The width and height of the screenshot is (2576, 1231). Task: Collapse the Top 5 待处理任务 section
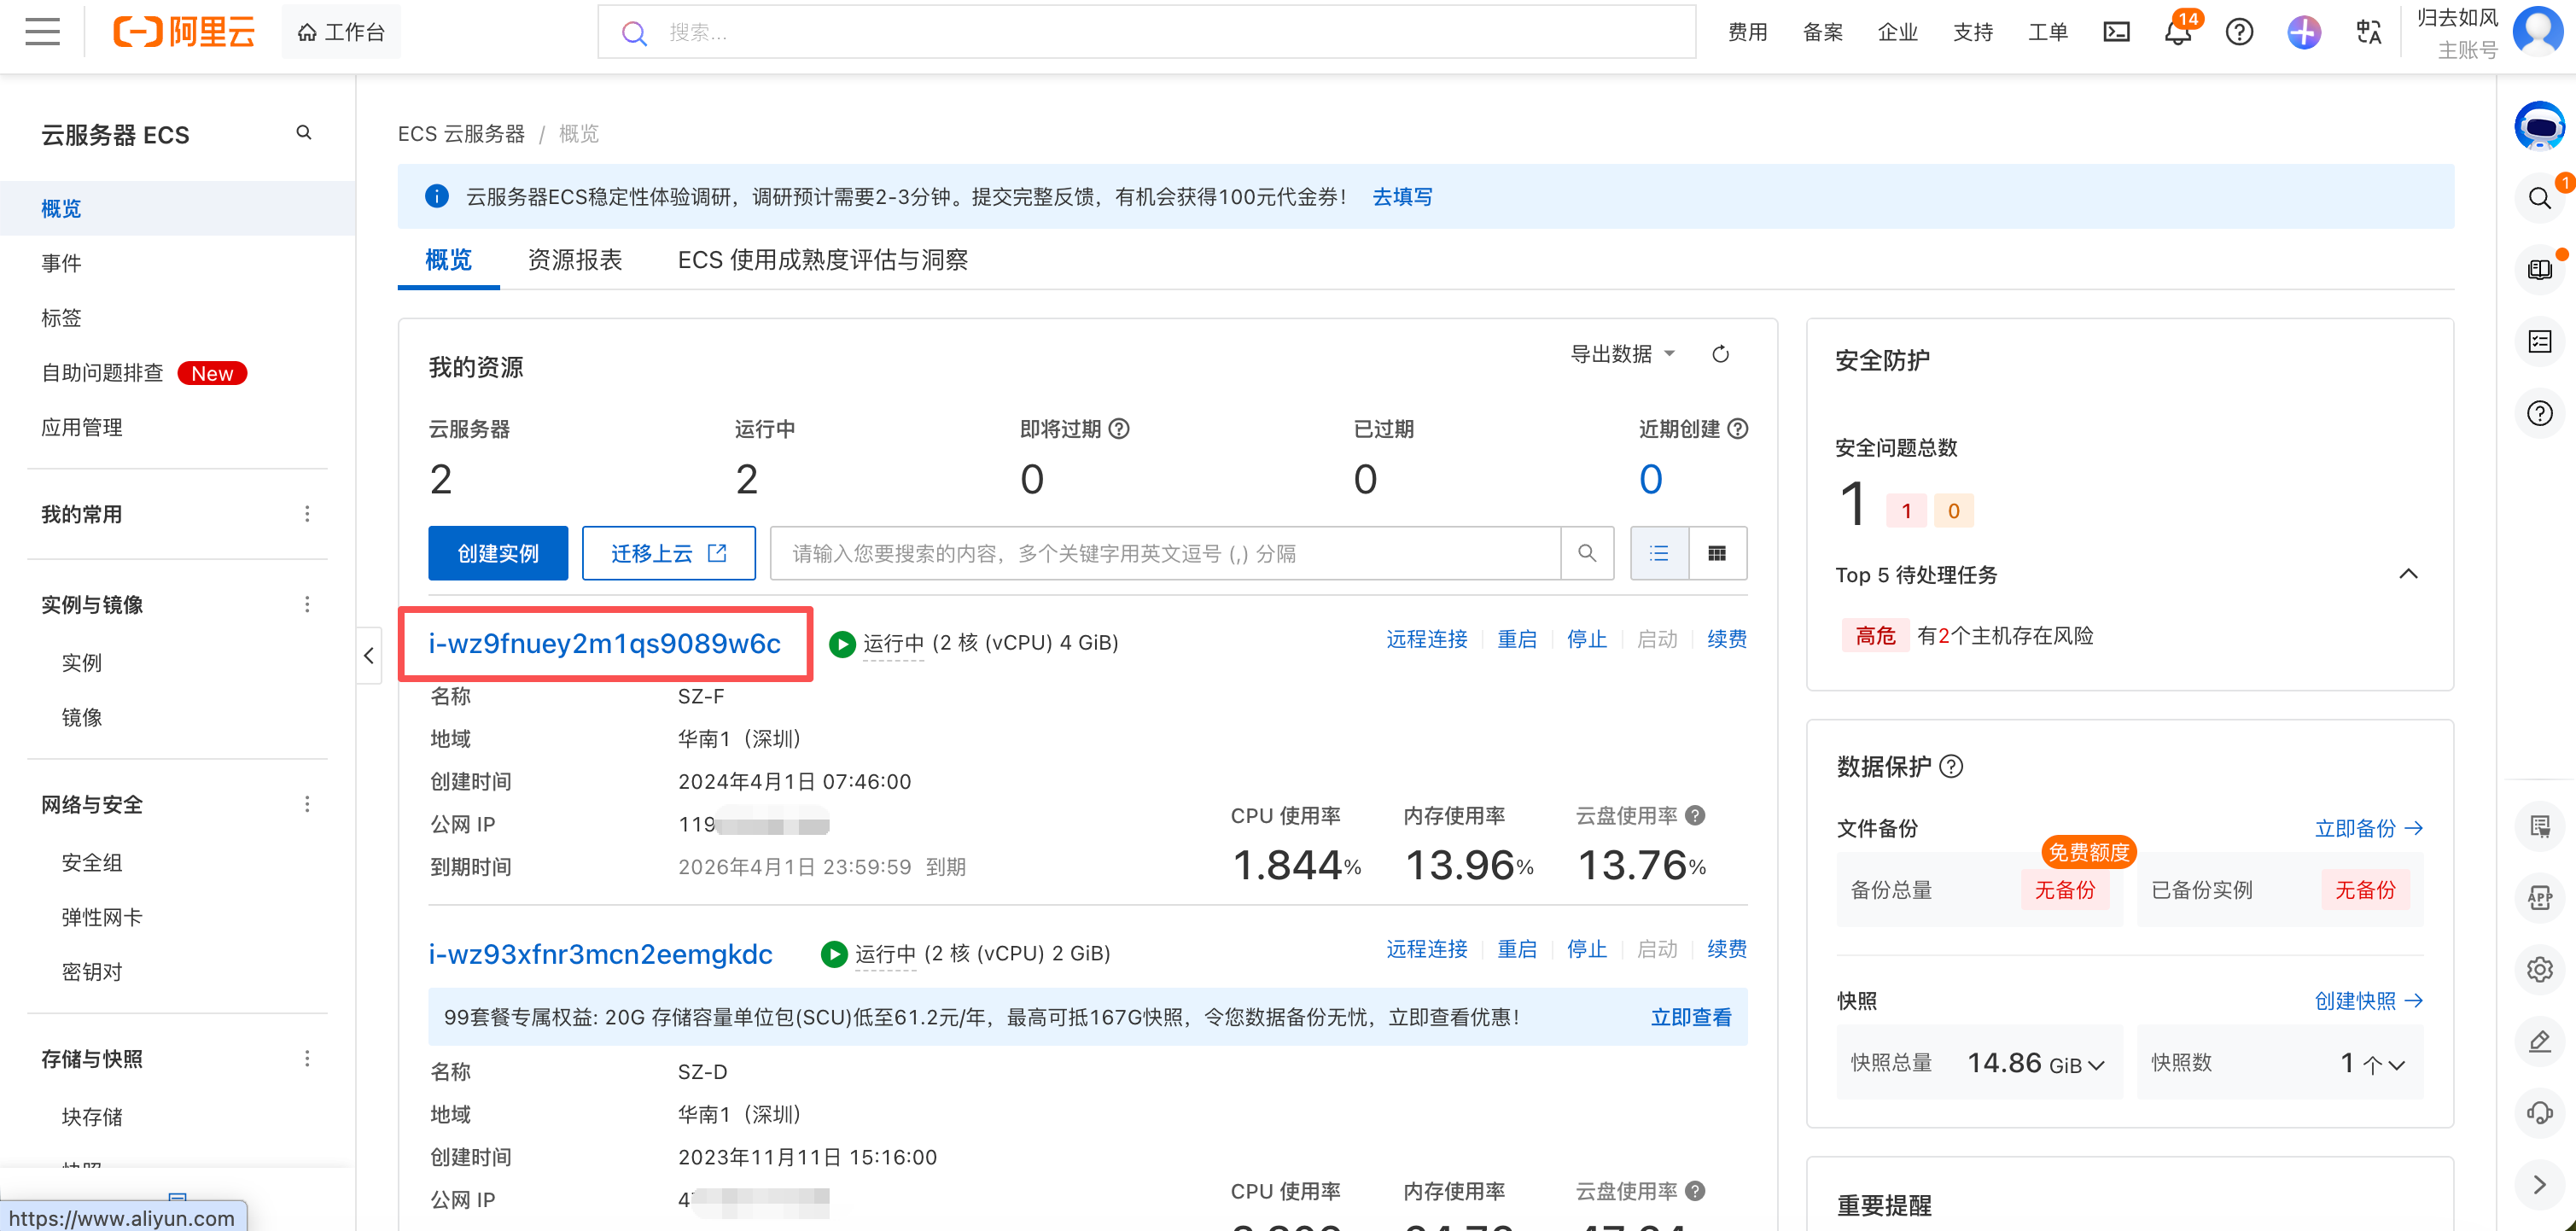click(x=2408, y=574)
